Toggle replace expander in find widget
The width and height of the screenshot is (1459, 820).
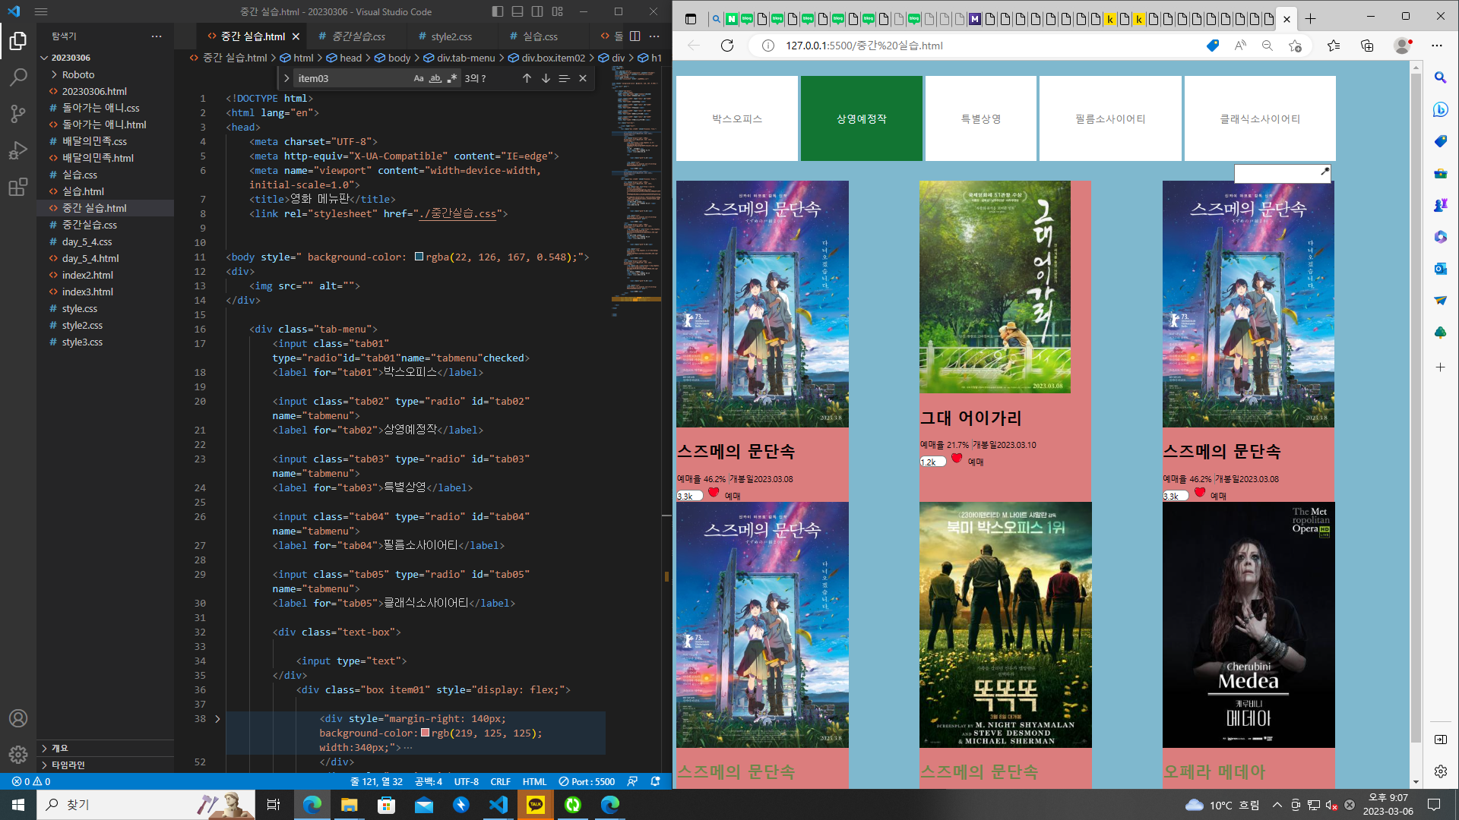tap(286, 78)
